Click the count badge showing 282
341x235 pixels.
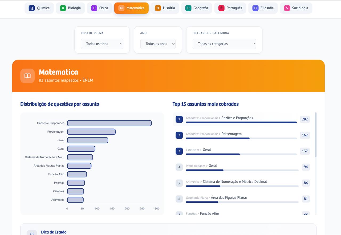point(305,119)
